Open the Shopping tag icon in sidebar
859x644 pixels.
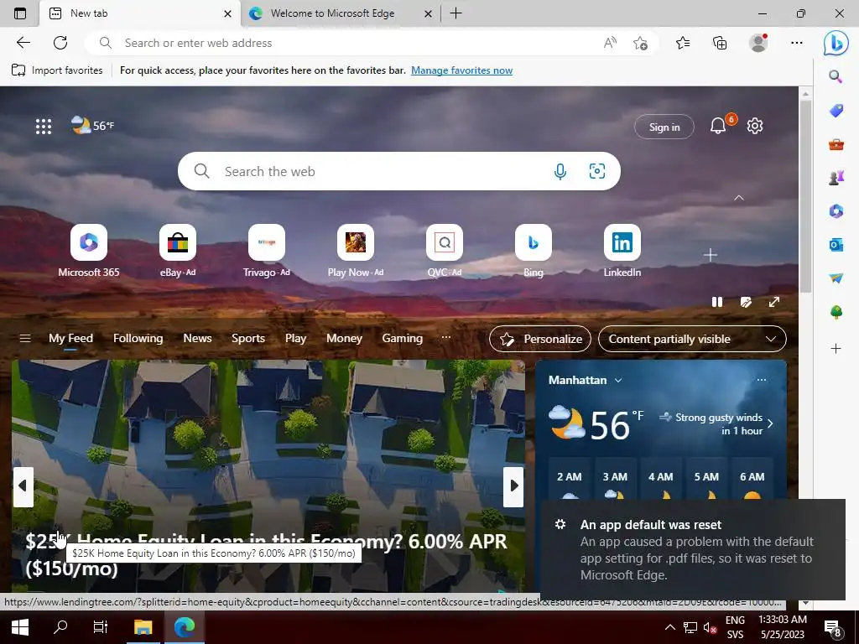[x=836, y=112]
